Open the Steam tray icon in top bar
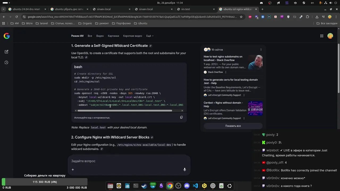 [304, 3]
